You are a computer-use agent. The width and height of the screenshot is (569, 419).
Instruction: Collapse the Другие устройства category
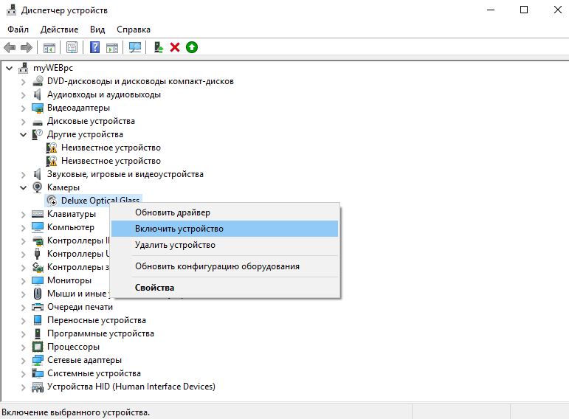point(23,134)
